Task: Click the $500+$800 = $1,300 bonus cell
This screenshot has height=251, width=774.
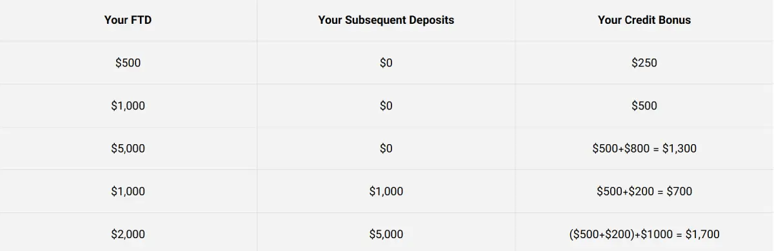Action: click(644, 149)
